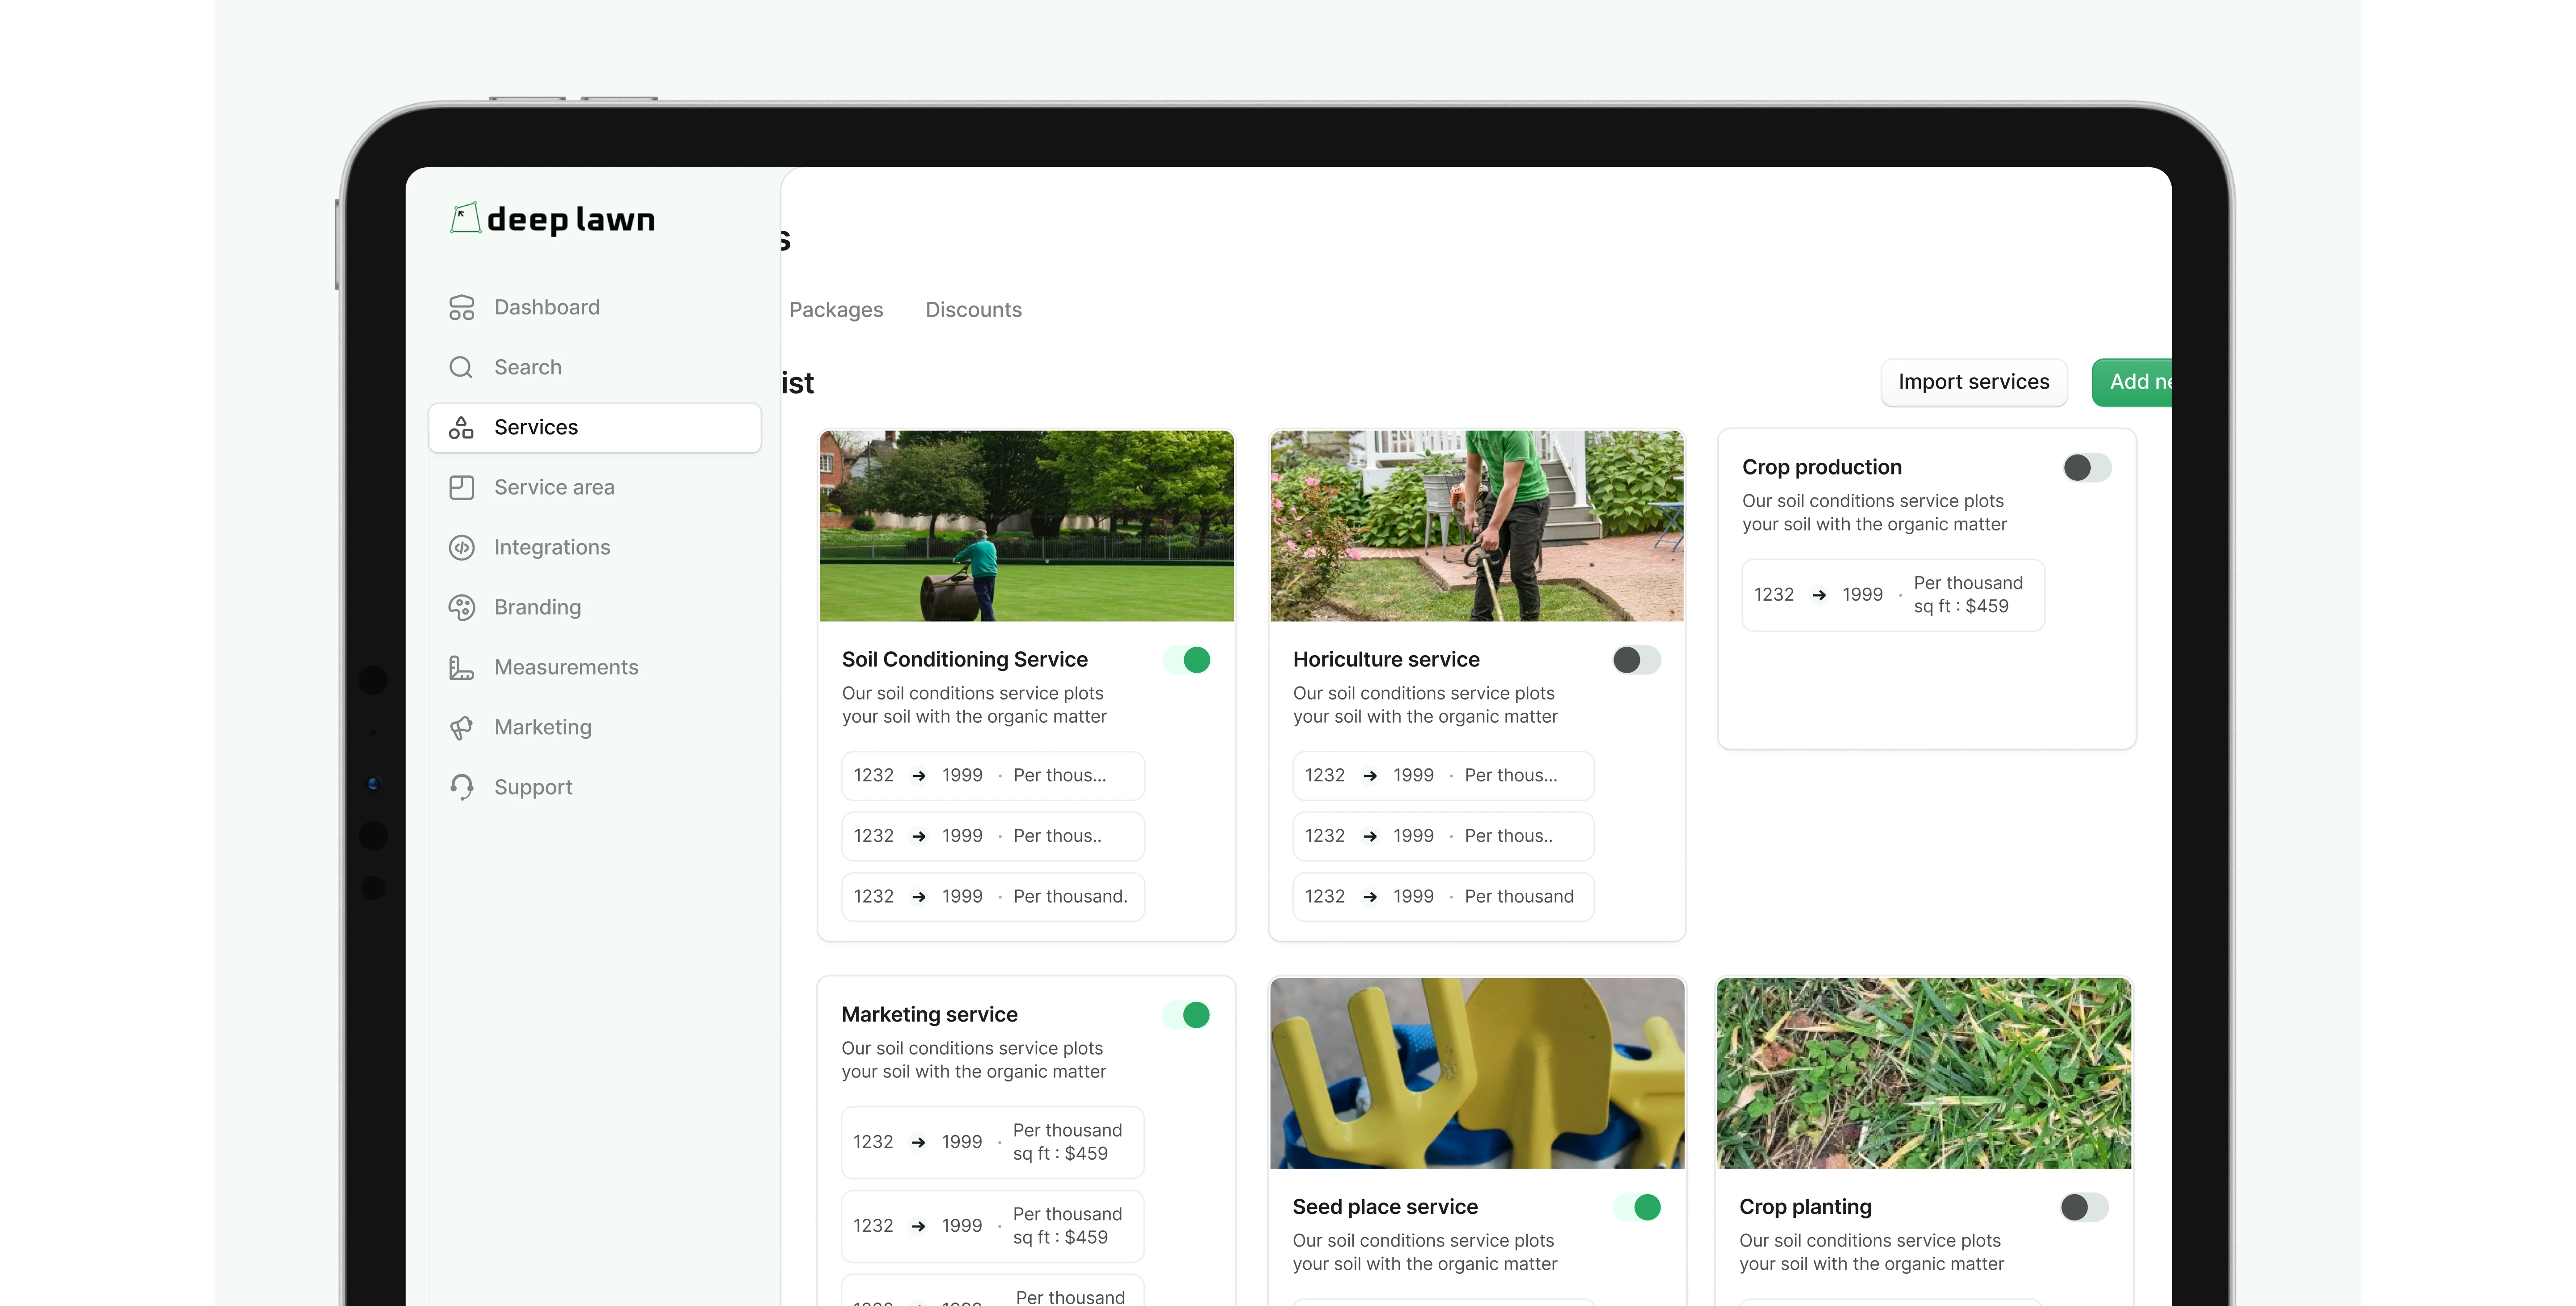Open the Soil Conditioning lawn roller photo
The width and height of the screenshot is (2576, 1306).
pyautogui.click(x=1026, y=526)
